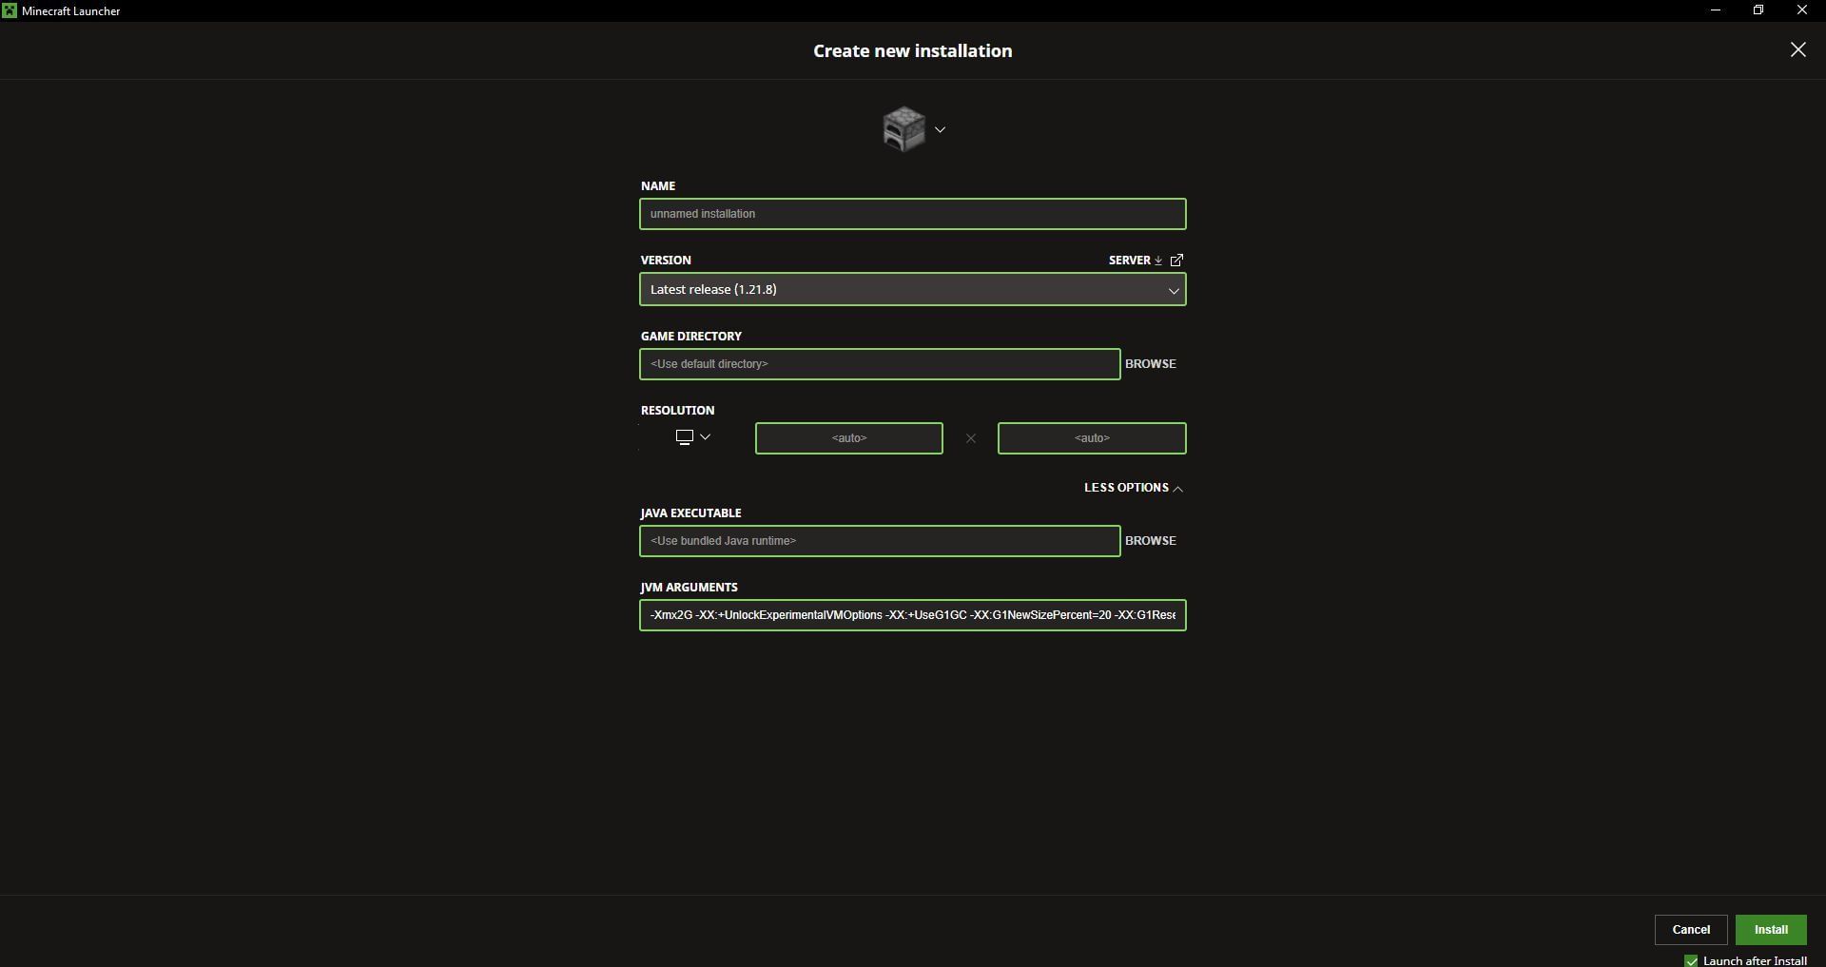Click the installation Name input field
Screen dimensions: 1826x967
912,213
